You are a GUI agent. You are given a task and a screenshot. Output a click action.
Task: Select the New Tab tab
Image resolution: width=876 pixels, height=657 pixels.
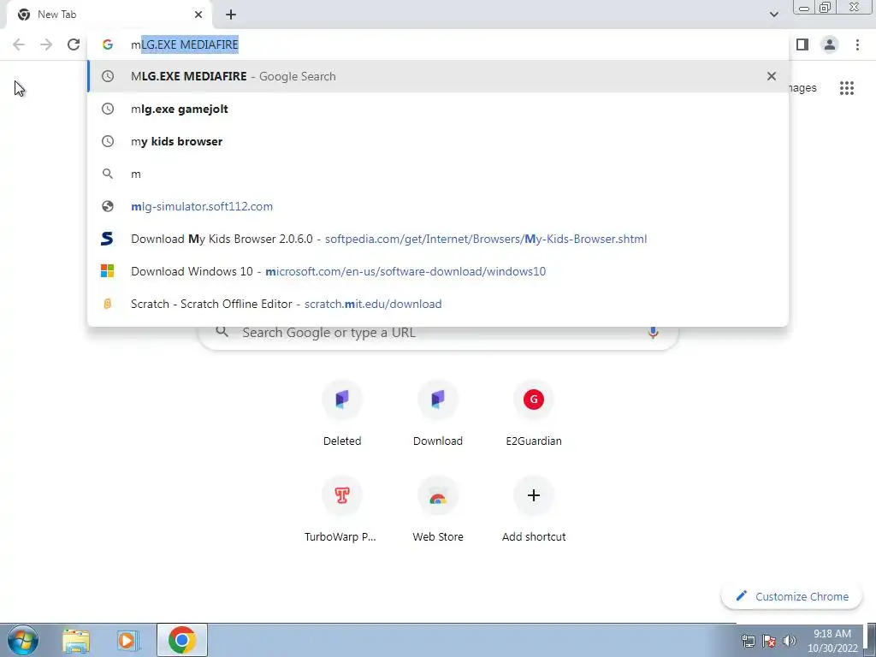(x=109, y=15)
